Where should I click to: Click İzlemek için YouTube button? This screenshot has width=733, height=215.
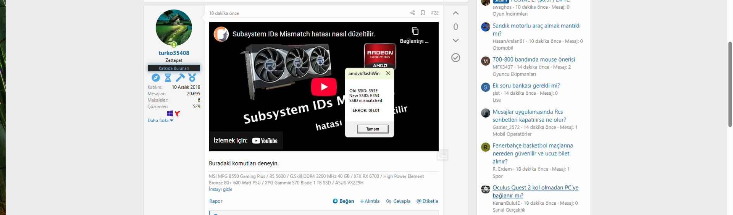(x=246, y=141)
